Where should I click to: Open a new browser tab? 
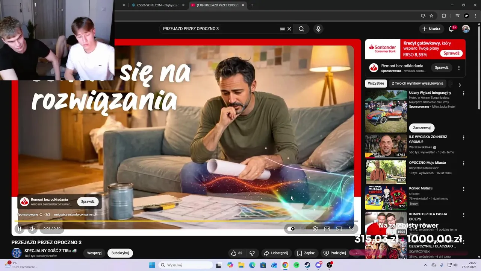tap(252, 5)
